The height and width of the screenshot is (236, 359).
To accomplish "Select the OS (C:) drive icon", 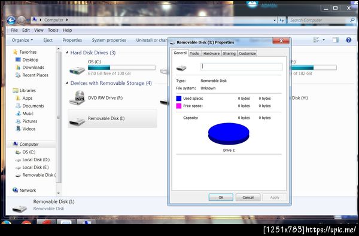I will tap(77, 70).
